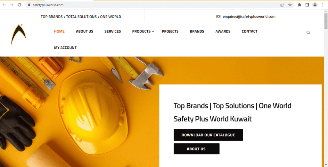Screen dimensions: 328x167
Task: Navigate to the Projects menu item
Action: coord(170,31)
